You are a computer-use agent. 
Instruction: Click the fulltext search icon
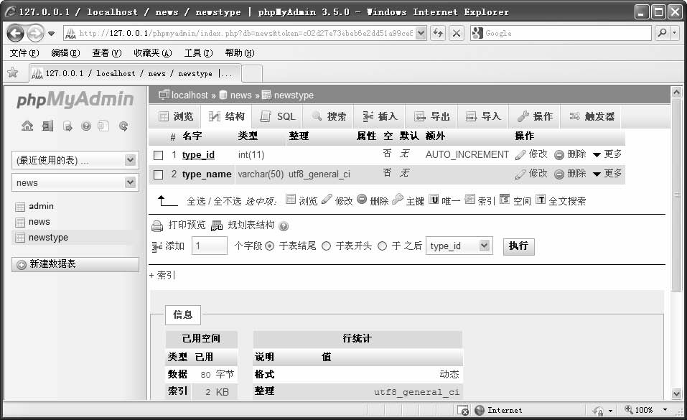tap(541, 200)
